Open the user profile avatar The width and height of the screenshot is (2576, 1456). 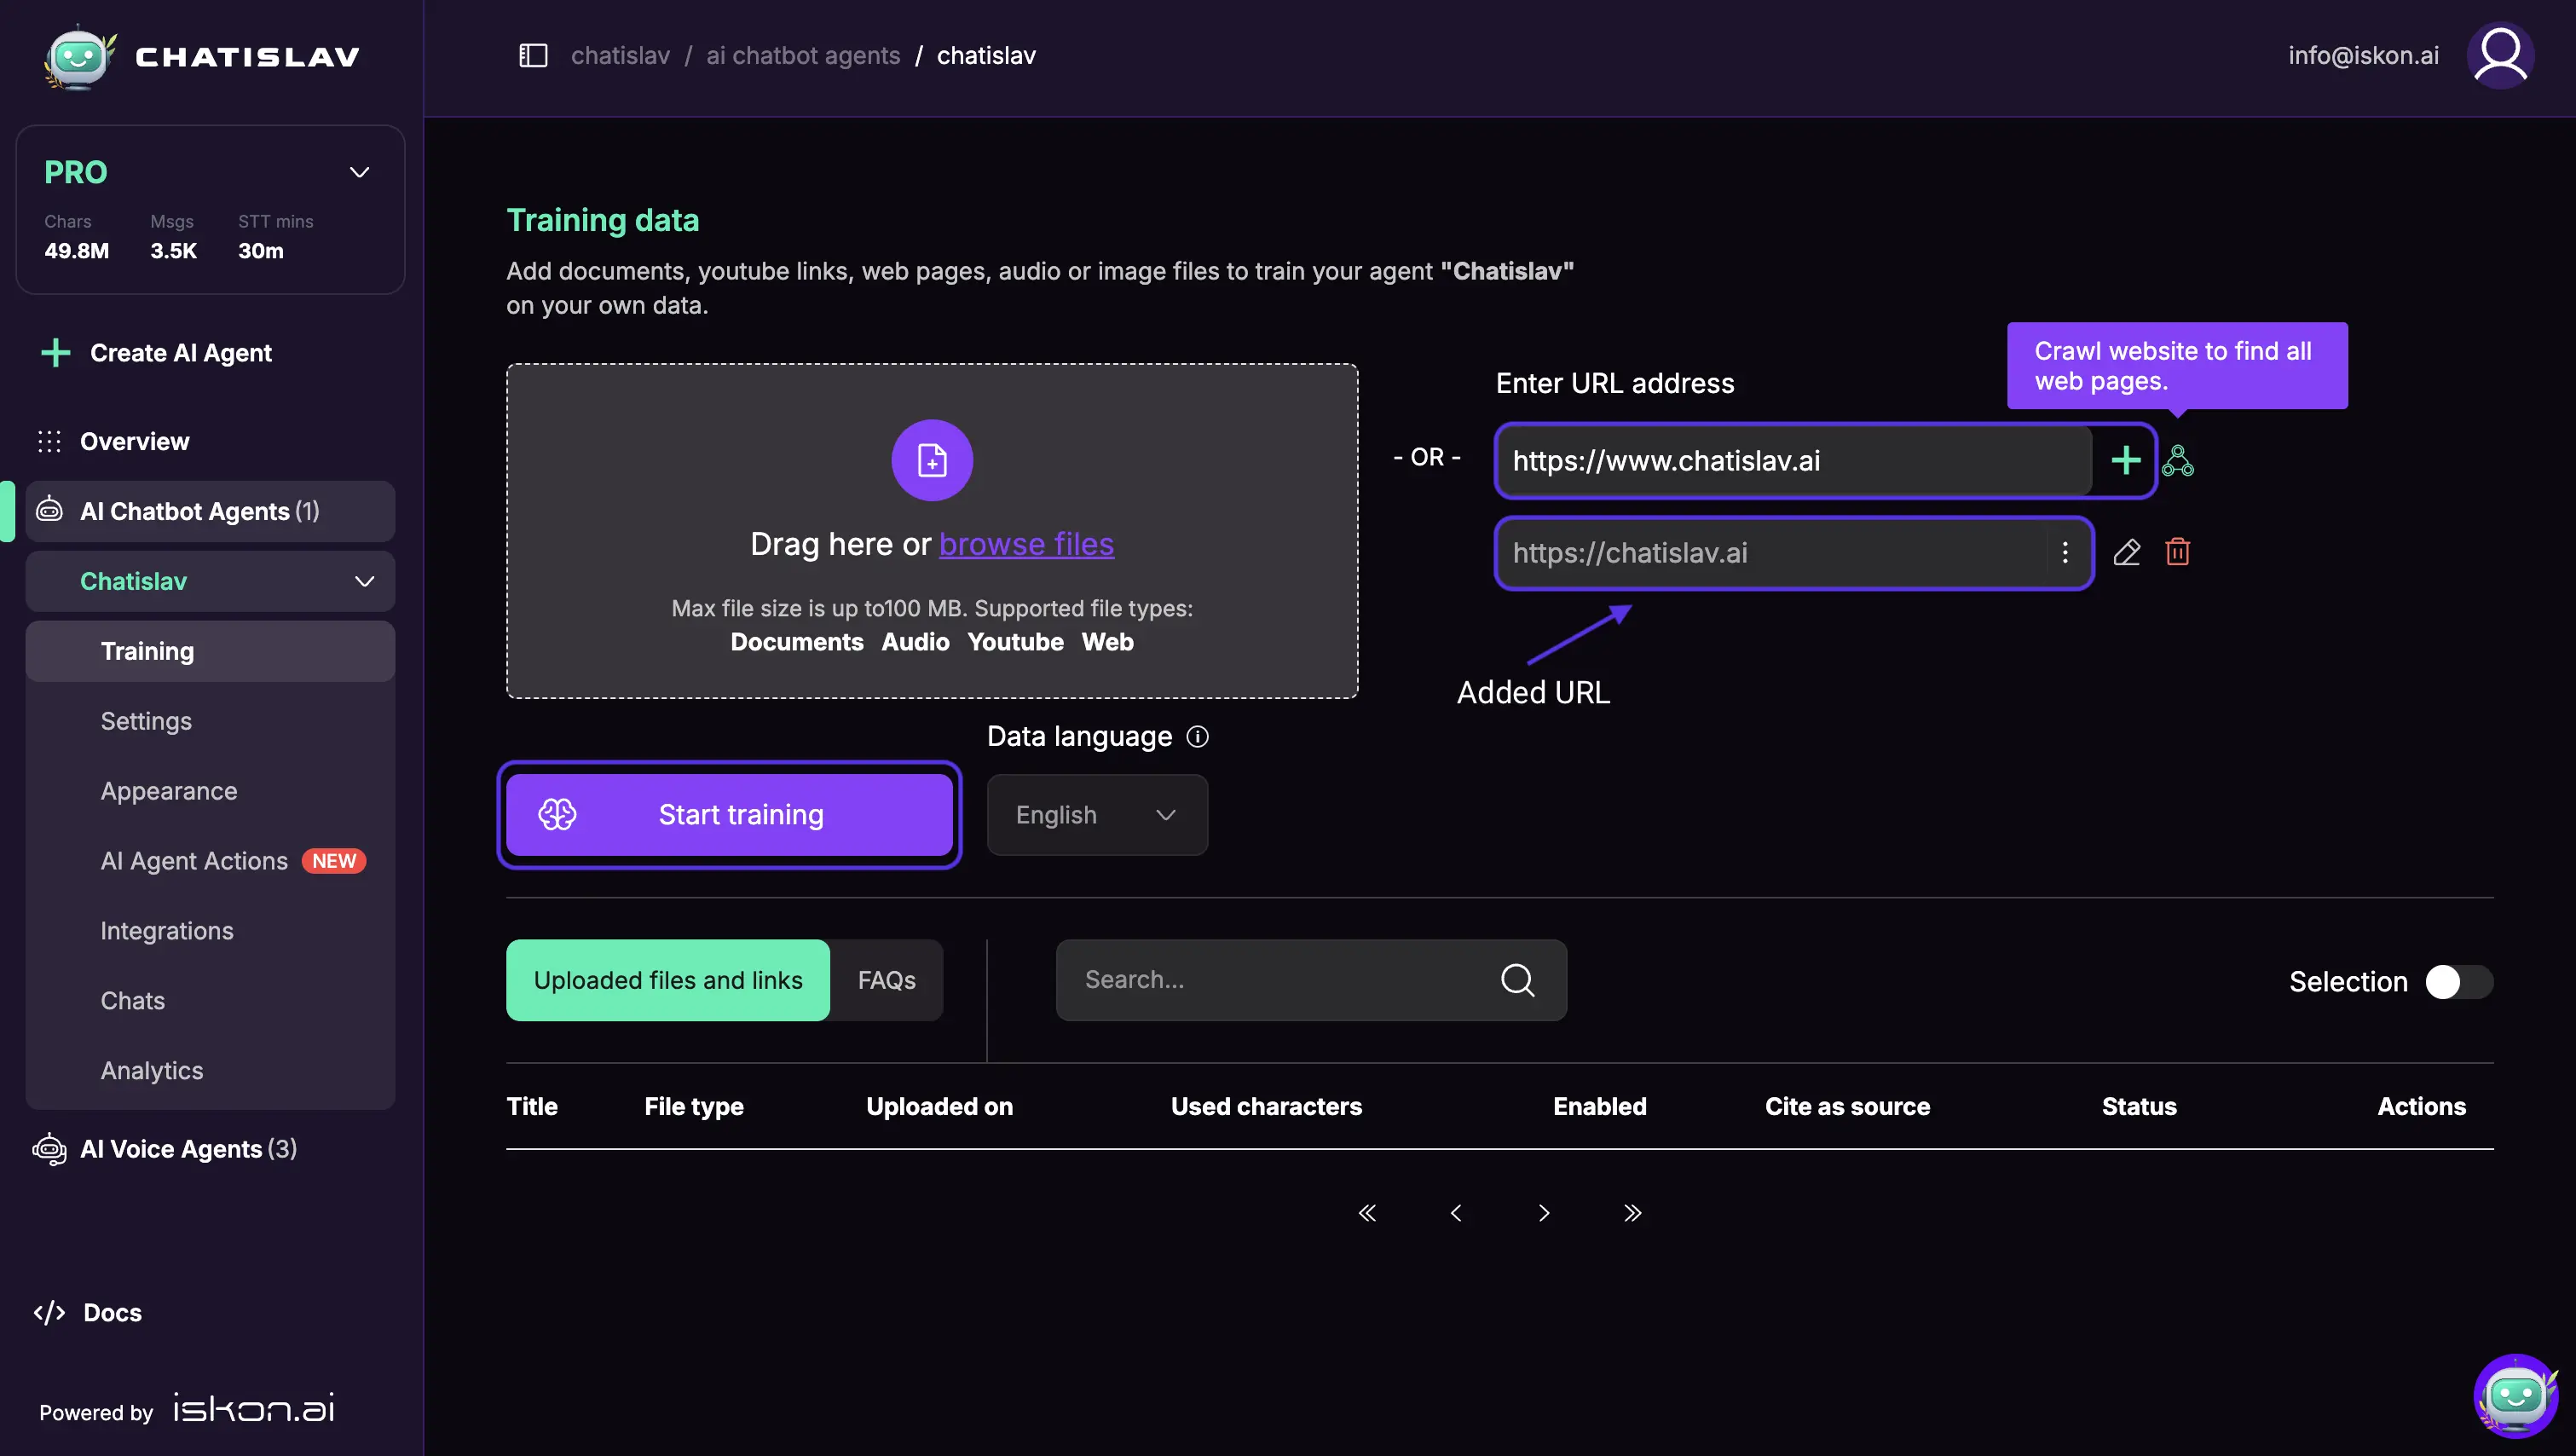pyautogui.click(x=2500, y=56)
